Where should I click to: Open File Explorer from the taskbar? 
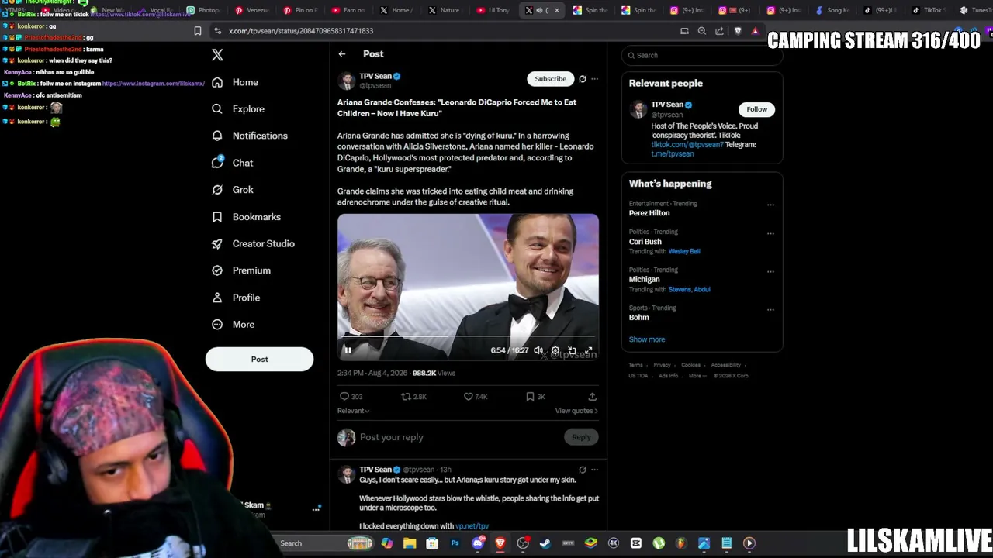tap(410, 543)
